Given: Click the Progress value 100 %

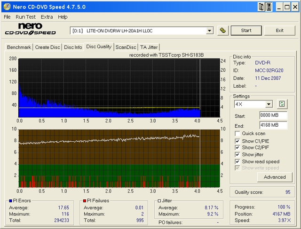Looking at the screenshot, I should (x=284, y=207).
